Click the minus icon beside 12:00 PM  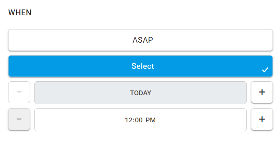pyautogui.click(x=19, y=119)
